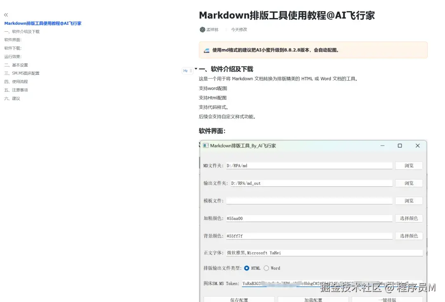
Task: Focus the 输出文件夹 path field
Action: pyautogui.click(x=311, y=183)
